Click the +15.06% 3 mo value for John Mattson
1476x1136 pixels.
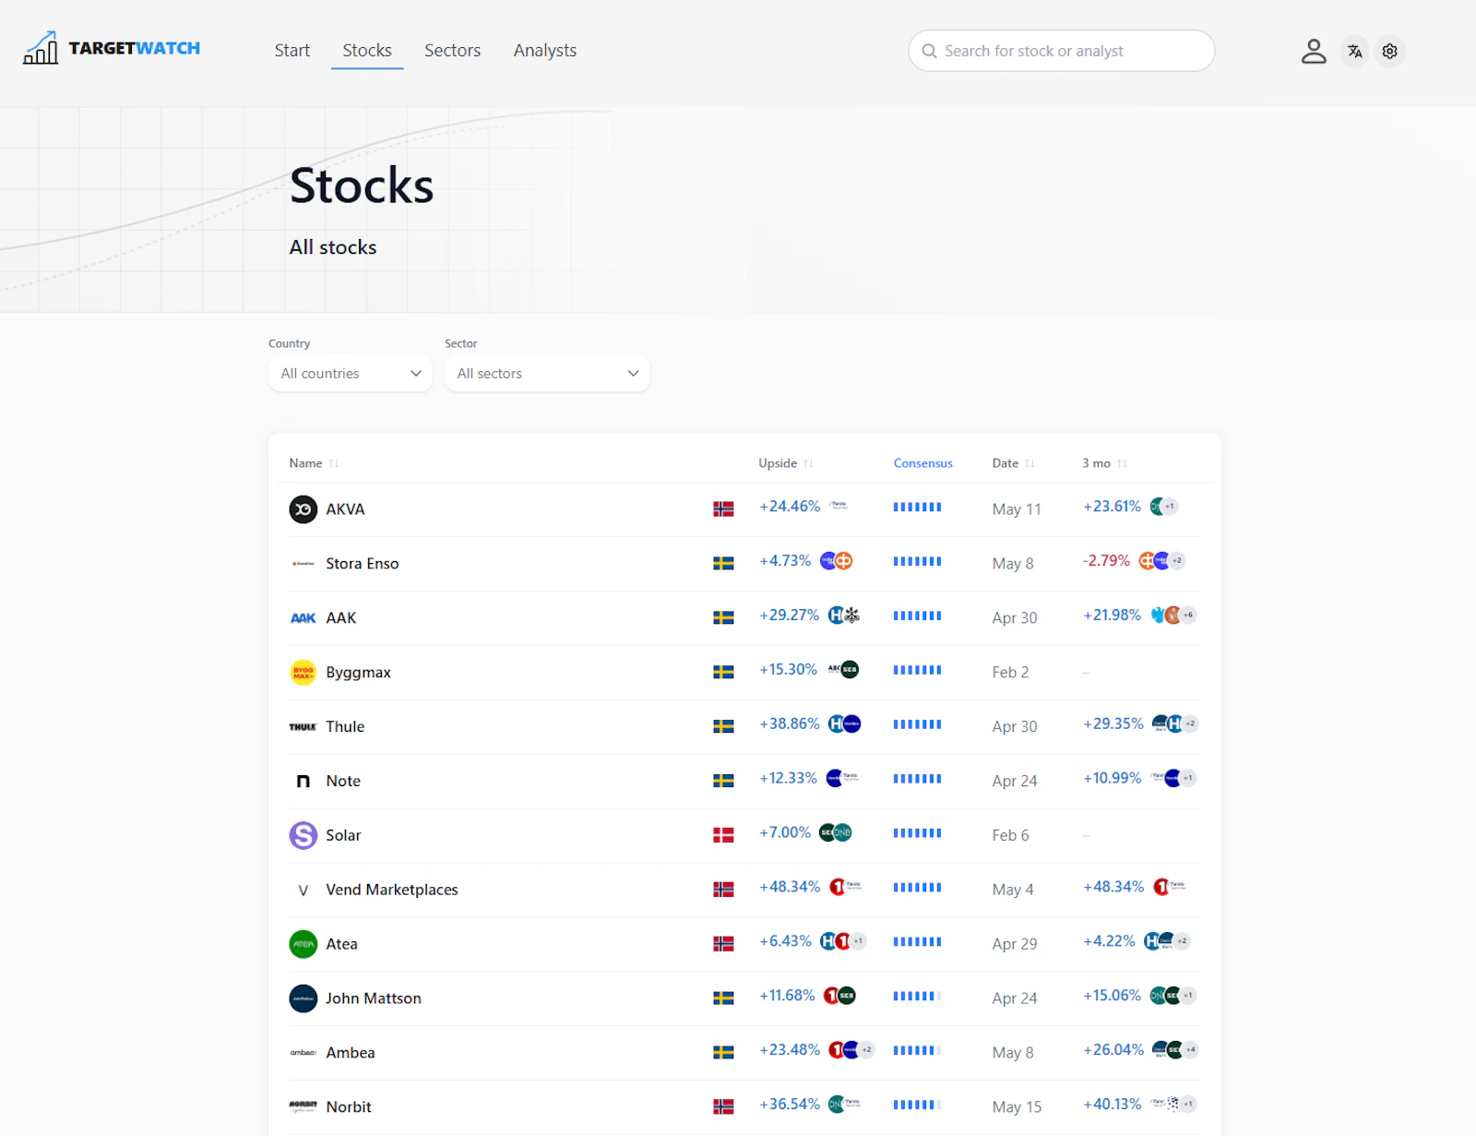click(1113, 996)
